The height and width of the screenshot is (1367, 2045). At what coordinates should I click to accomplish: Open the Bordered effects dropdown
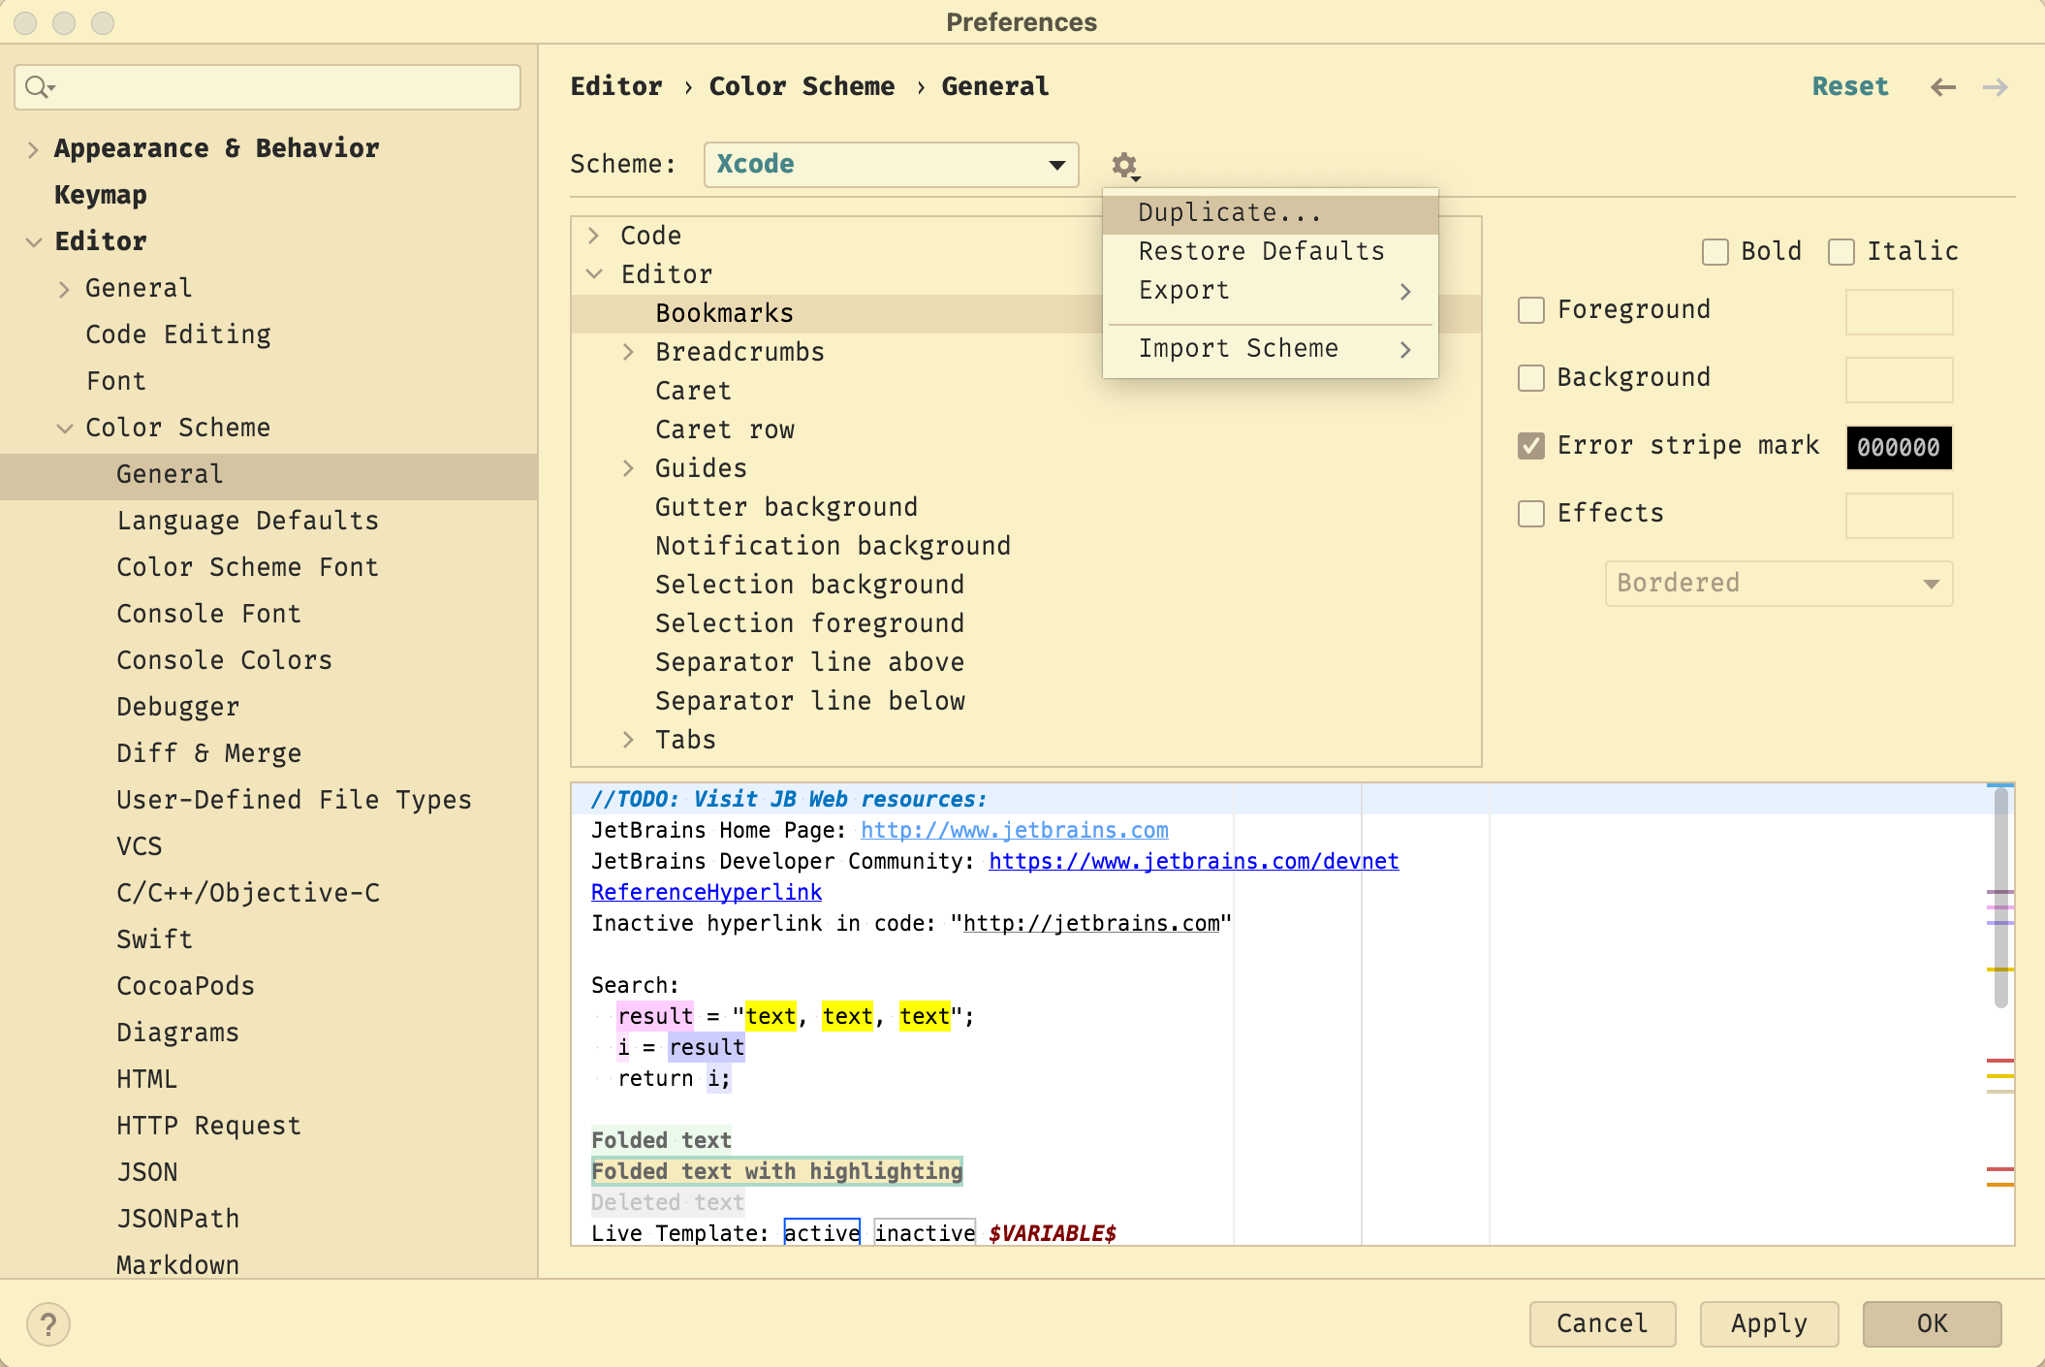point(1778,584)
